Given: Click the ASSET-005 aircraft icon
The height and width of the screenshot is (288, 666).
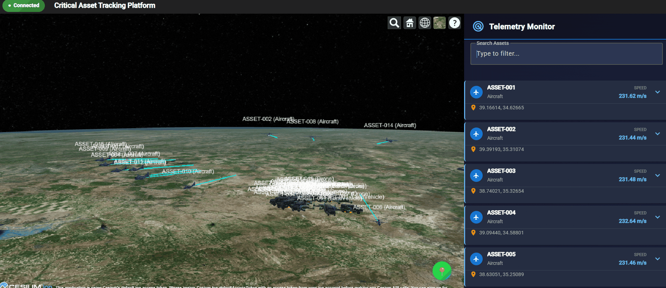Looking at the screenshot, I should click(x=476, y=259).
